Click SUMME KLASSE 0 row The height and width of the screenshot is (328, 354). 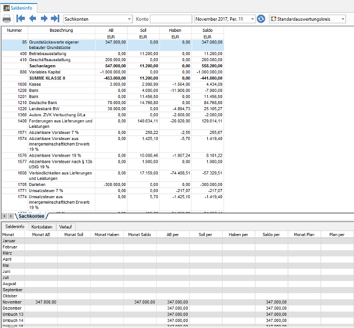[x=113, y=78]
